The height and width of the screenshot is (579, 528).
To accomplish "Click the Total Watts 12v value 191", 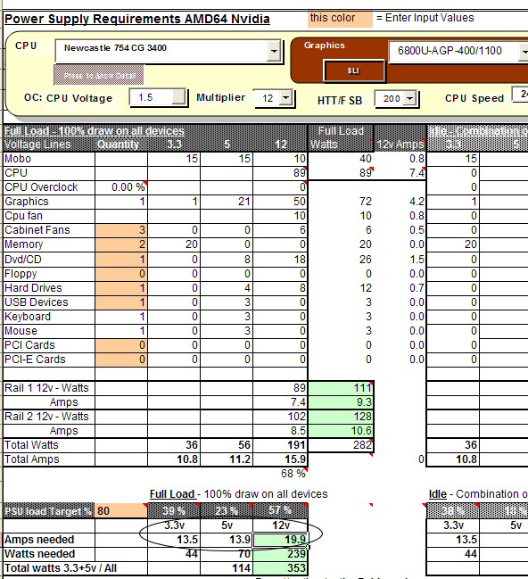I will [280, 445].
